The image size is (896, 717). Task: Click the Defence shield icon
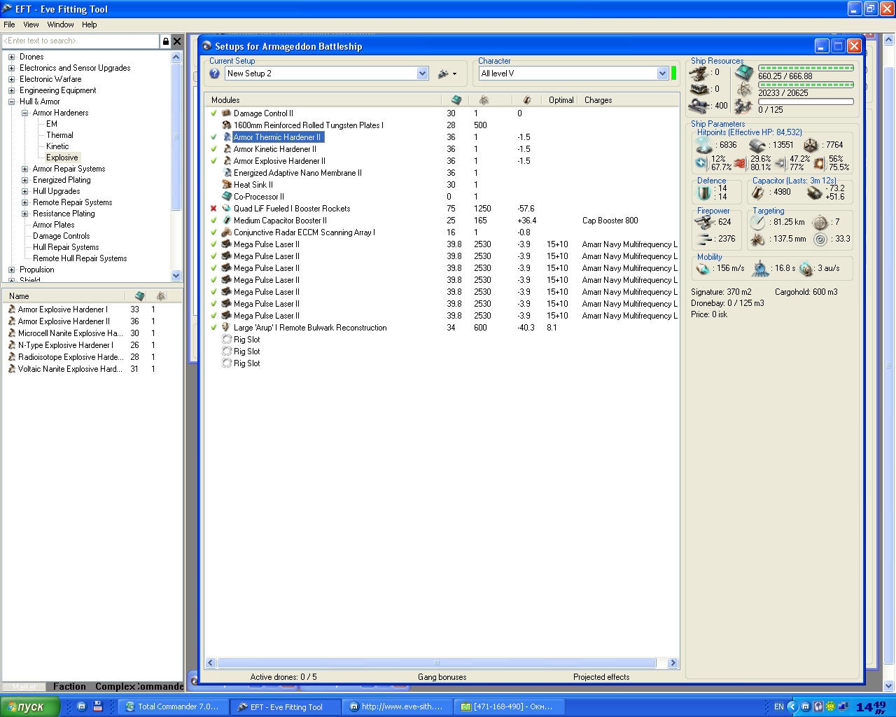[x=704, y=193]
